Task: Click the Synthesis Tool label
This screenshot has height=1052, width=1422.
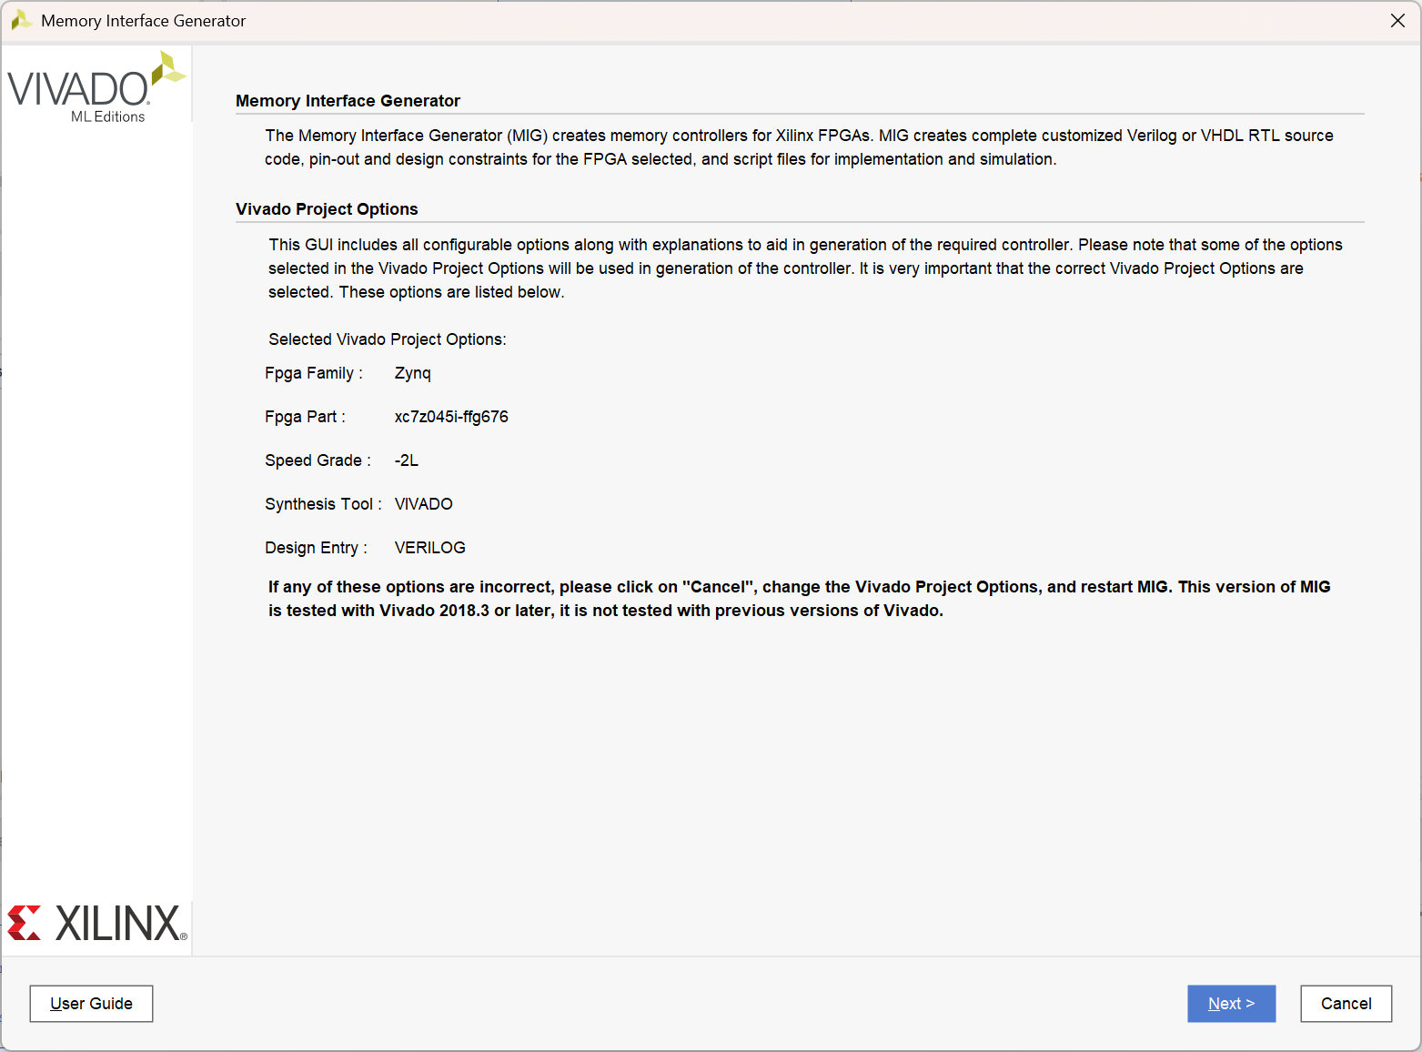Action: point(323,504)
